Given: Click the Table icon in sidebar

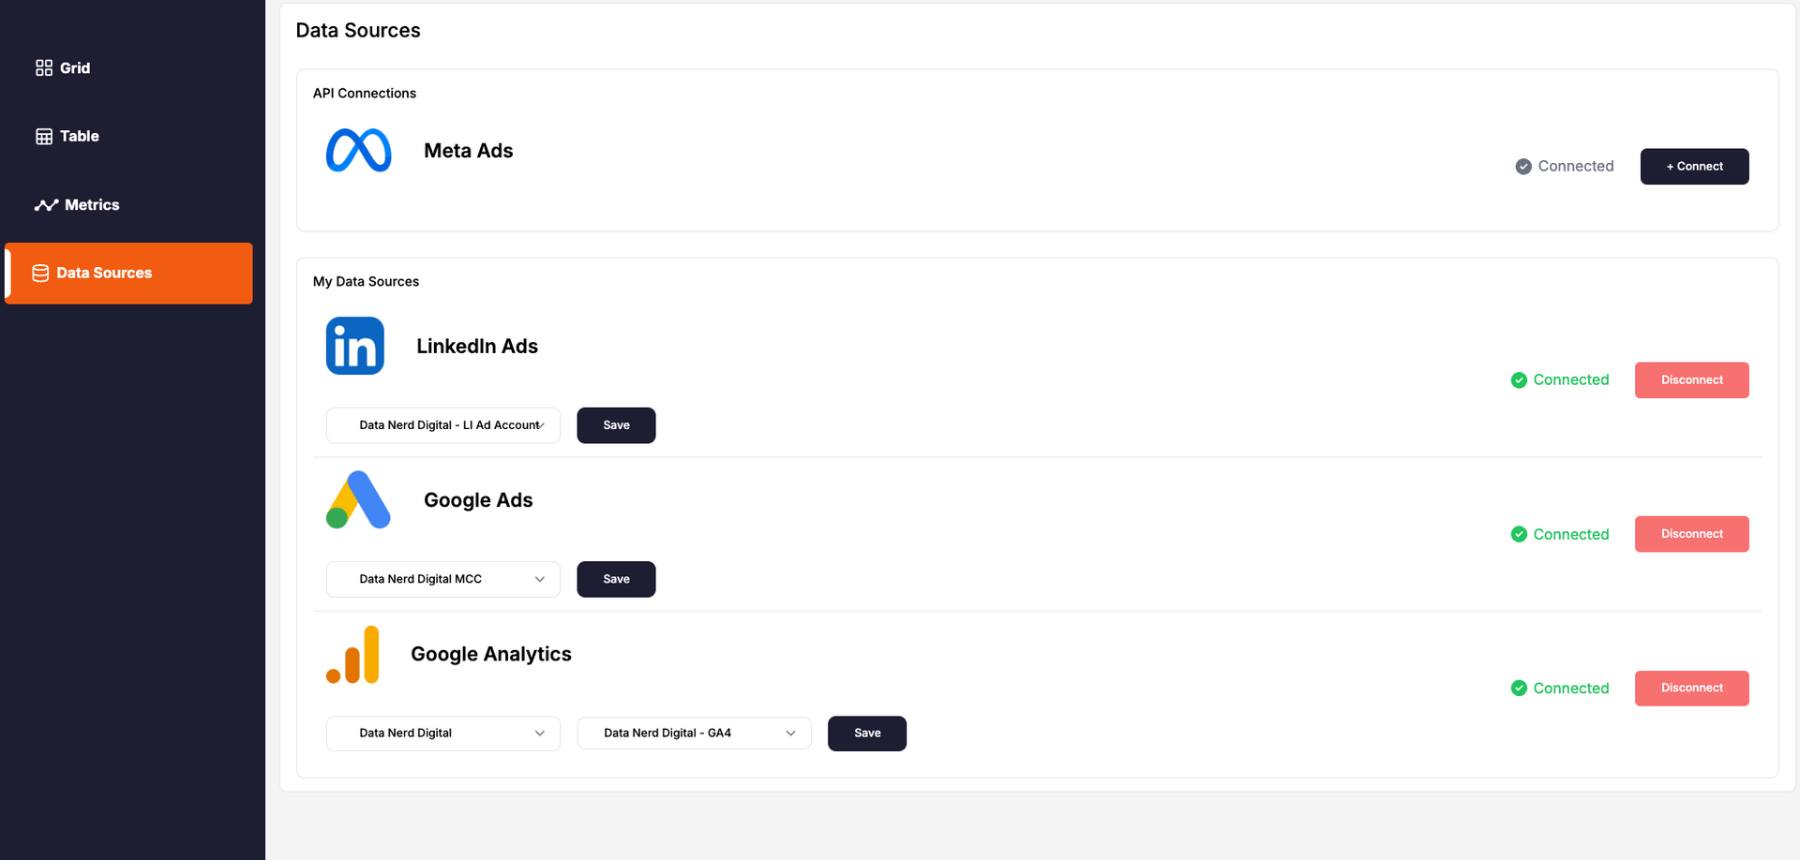Looking at the screenshot, I should (x=44, y=137).
